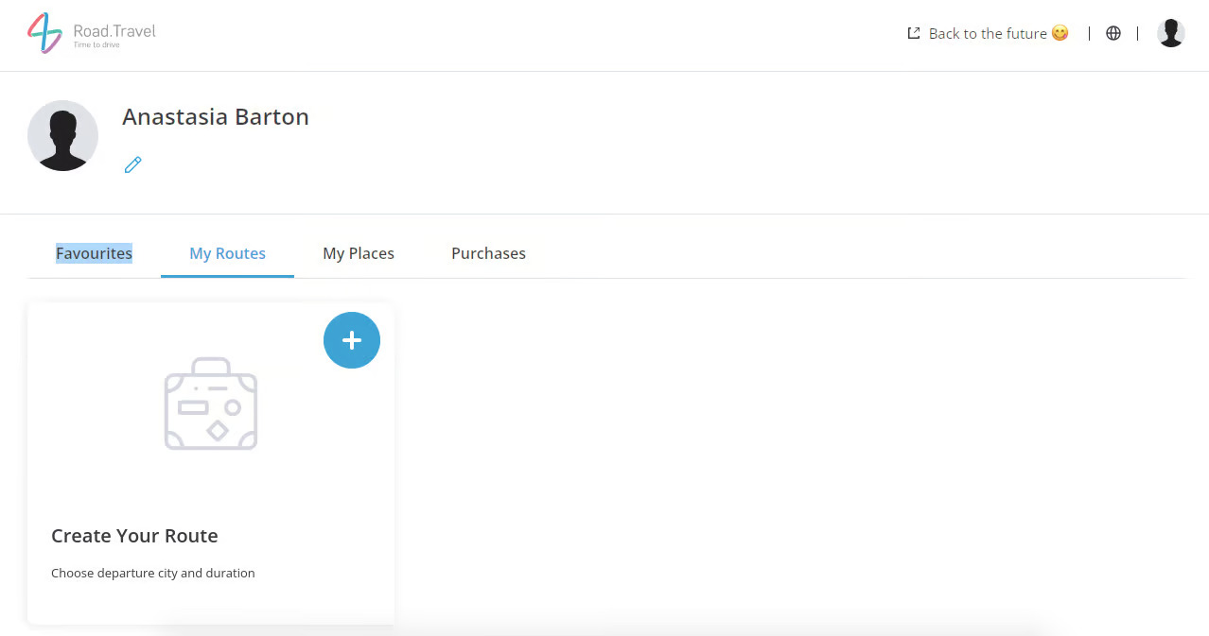Open the Purchases tab
Screen dimensions: 1209x636
(x=488, y=253)
